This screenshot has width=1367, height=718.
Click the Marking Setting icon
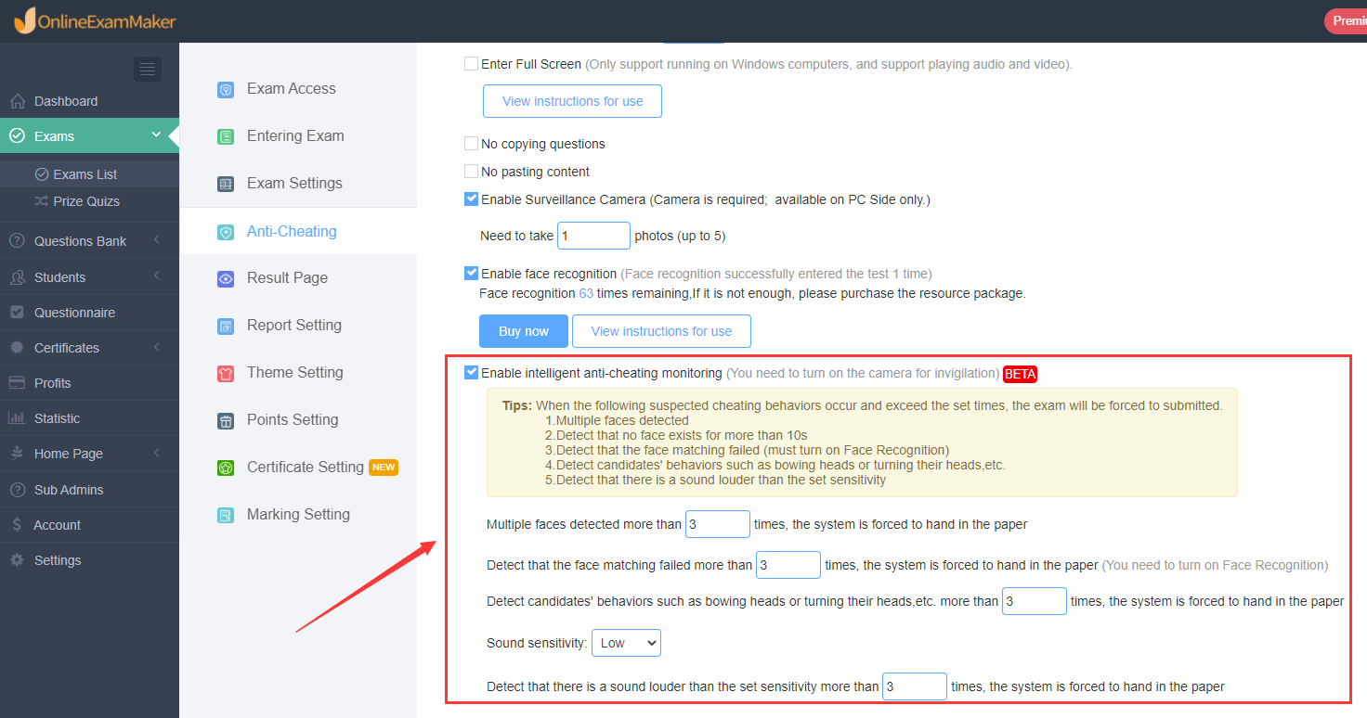click(x=226, y=515)
